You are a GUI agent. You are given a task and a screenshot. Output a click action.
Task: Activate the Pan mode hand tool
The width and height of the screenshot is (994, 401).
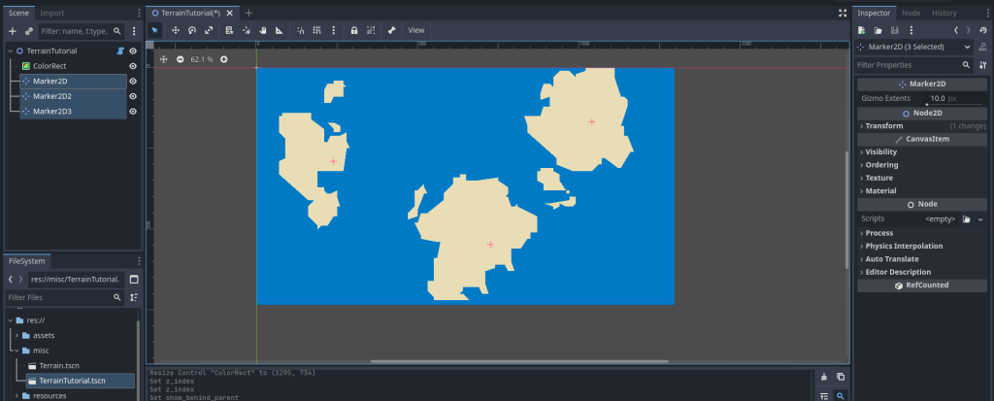tap(262, 30)
